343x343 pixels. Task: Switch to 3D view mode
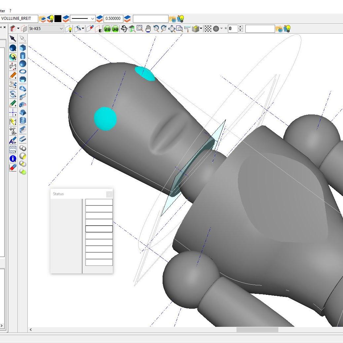click(115, 29)
